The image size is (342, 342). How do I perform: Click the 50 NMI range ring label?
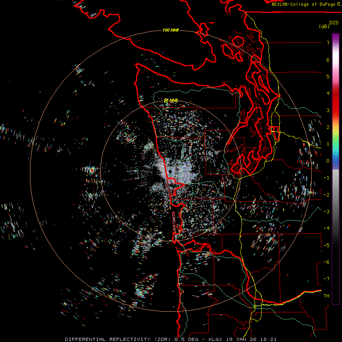coord(171,100)
